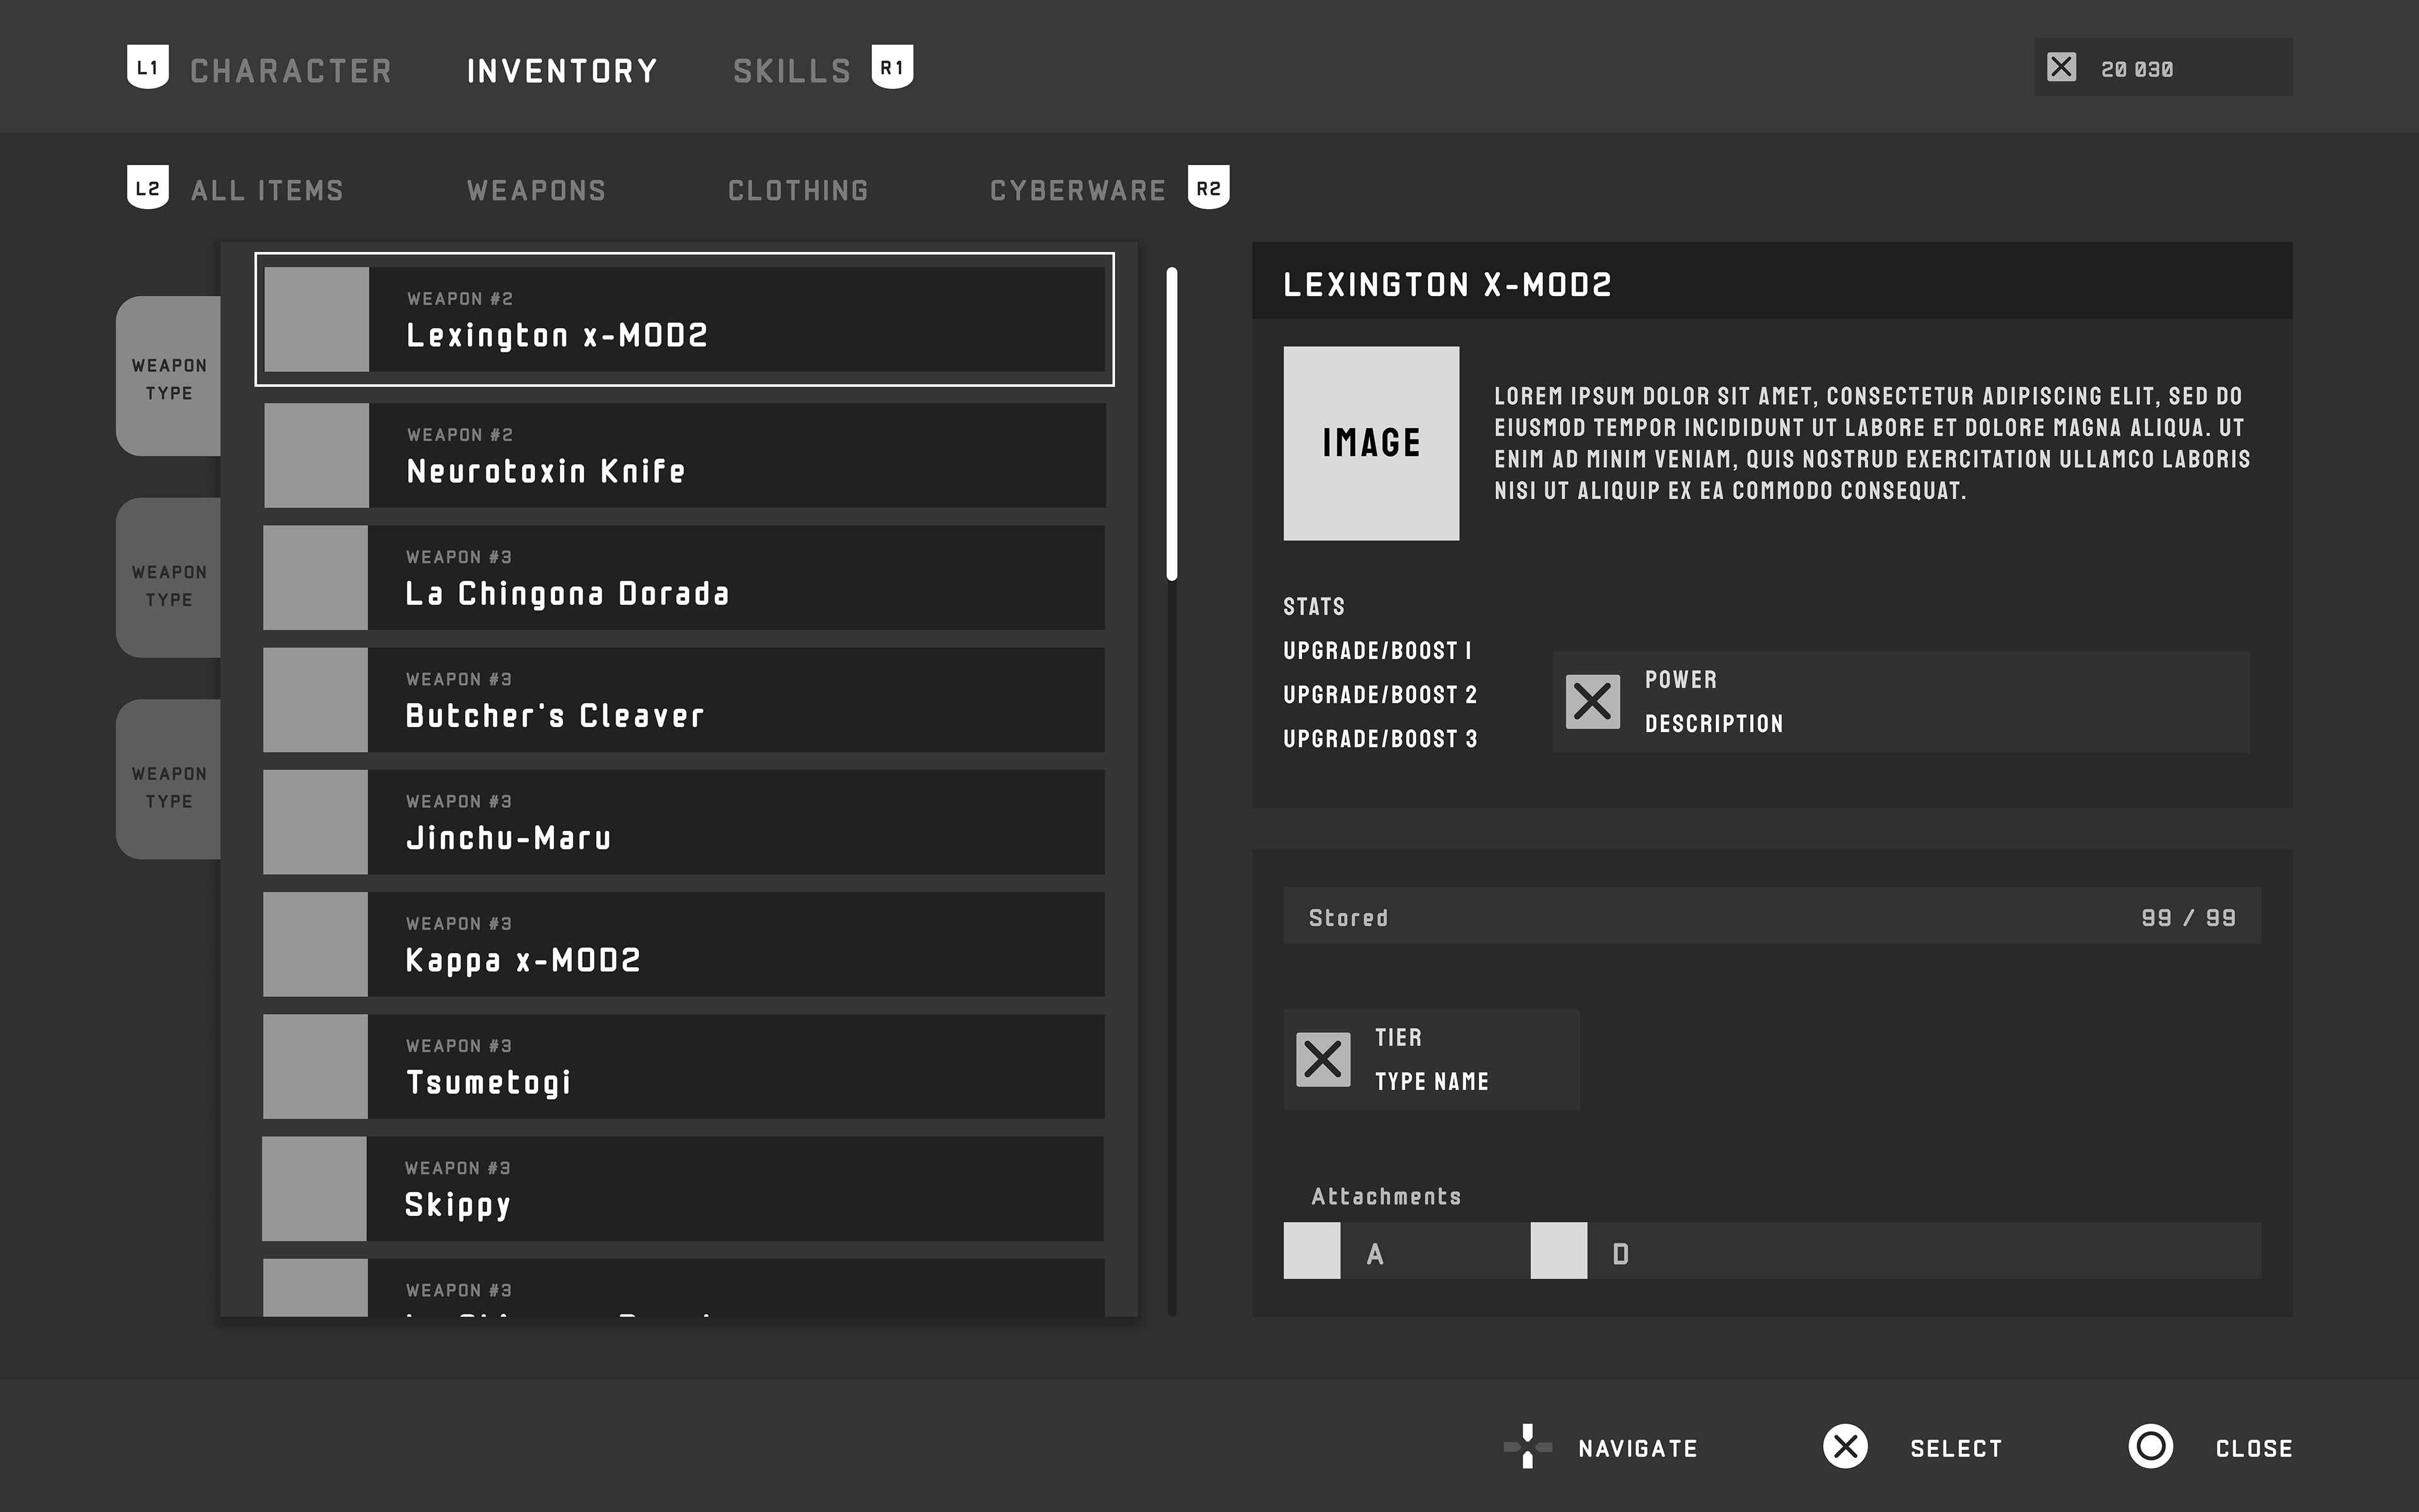Click the L2 trigger icon
Image resolution: width=2419 pixels, height=1512 pixels.
click(x=147, y=188)
